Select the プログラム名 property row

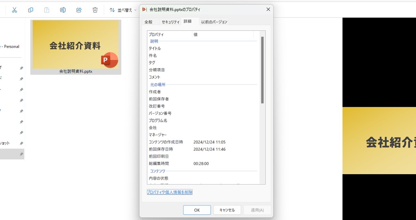203,120
